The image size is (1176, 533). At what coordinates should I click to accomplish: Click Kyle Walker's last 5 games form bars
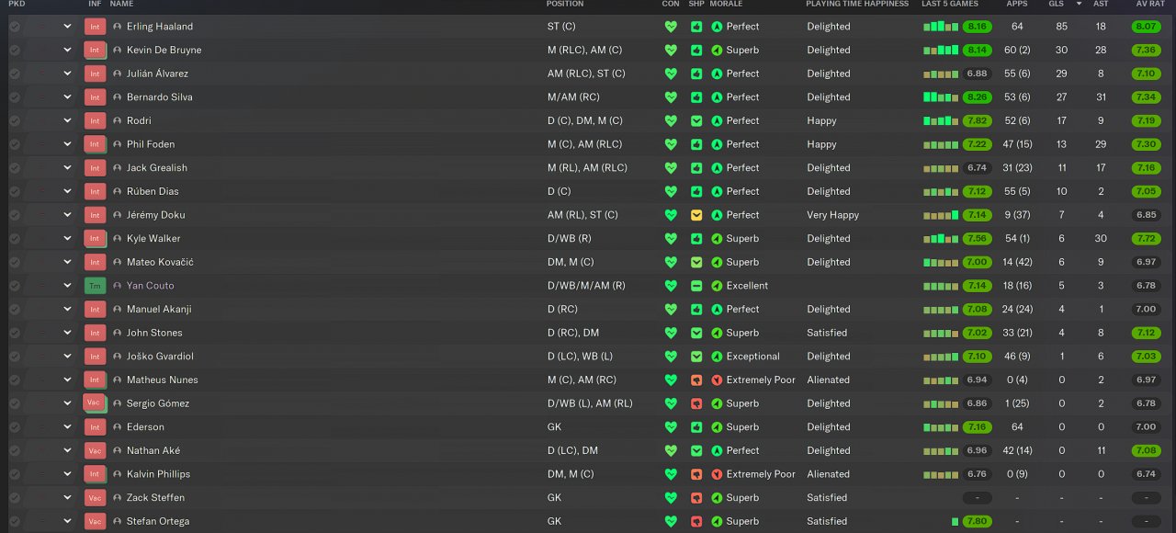(941, 238)
